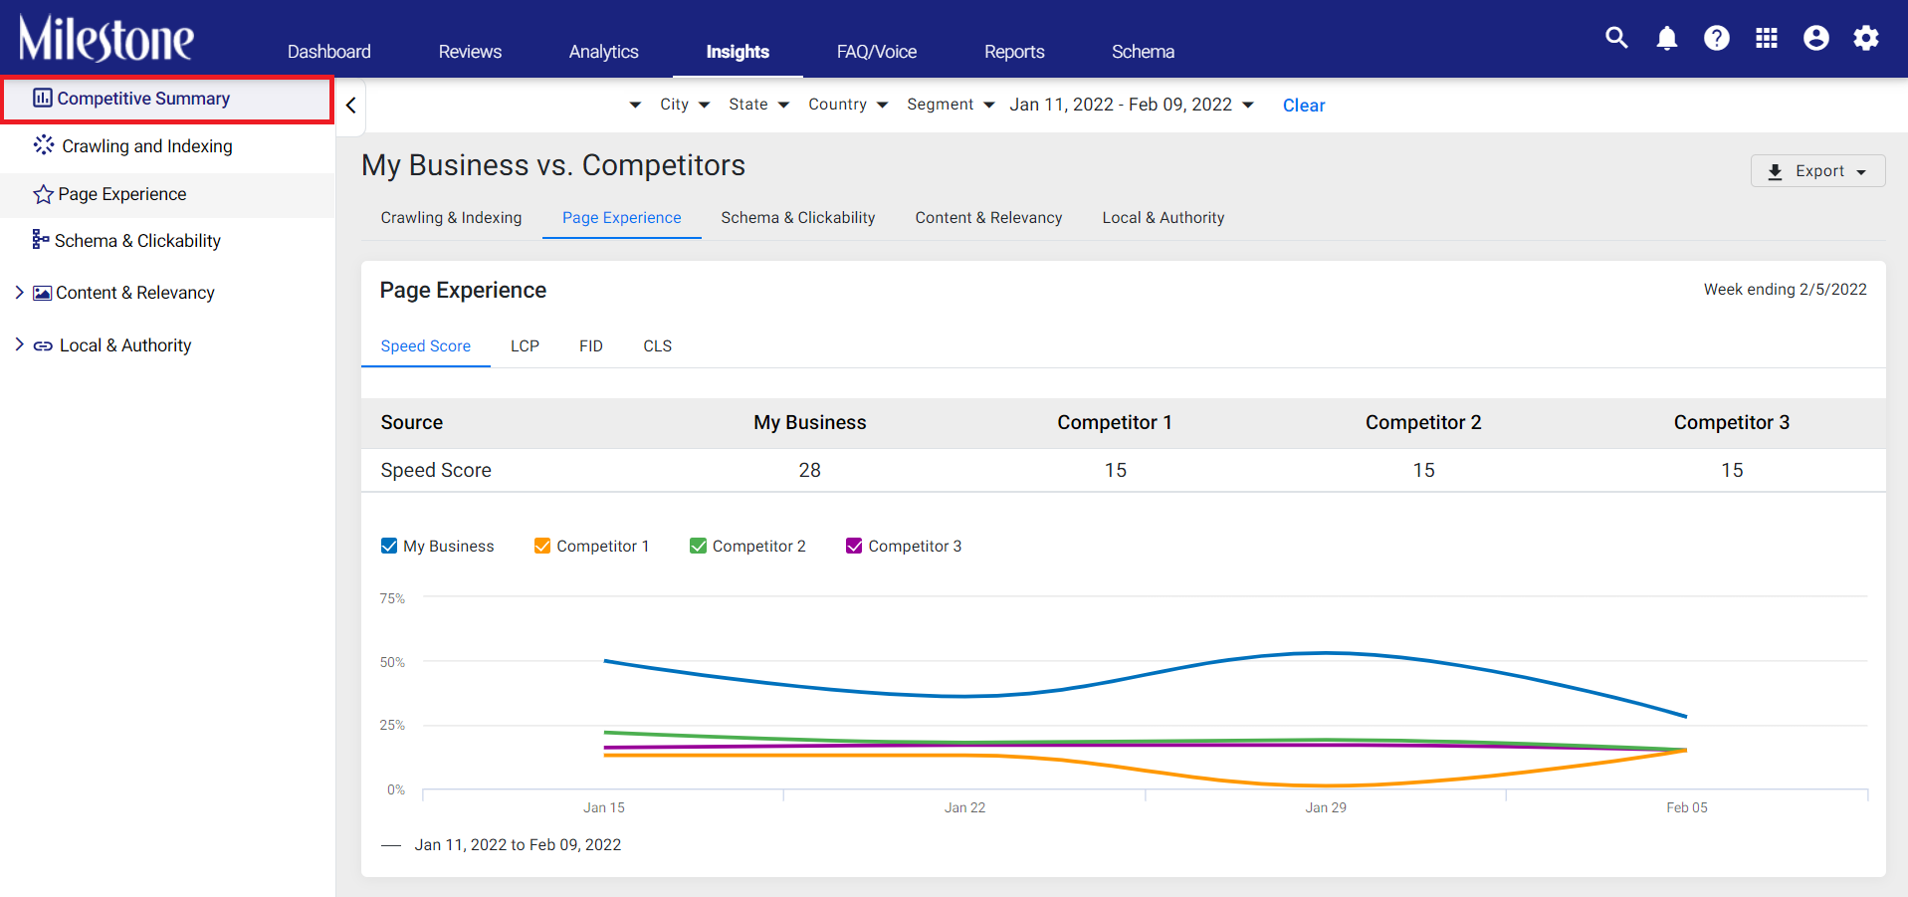The width and height of the screenshot is (1908, 897).
Task: Switch to the LCP tab
Action: pos(525,345)
